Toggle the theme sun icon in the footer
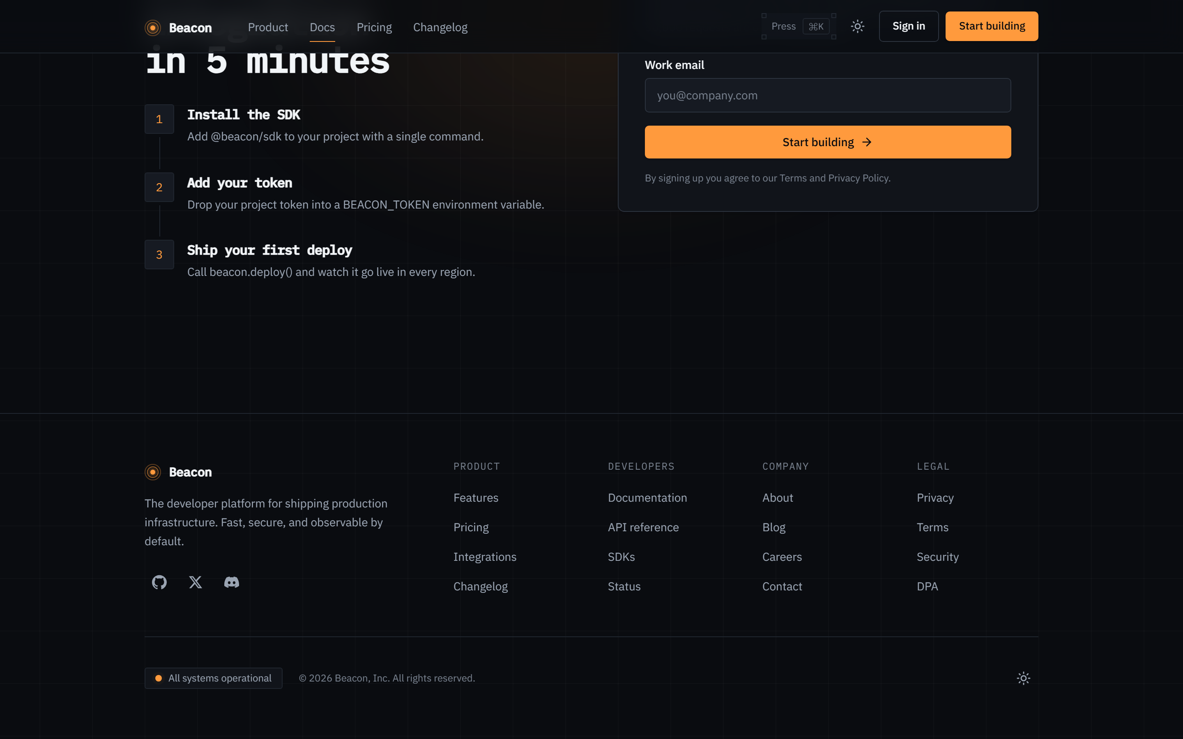 [1023, 678]
